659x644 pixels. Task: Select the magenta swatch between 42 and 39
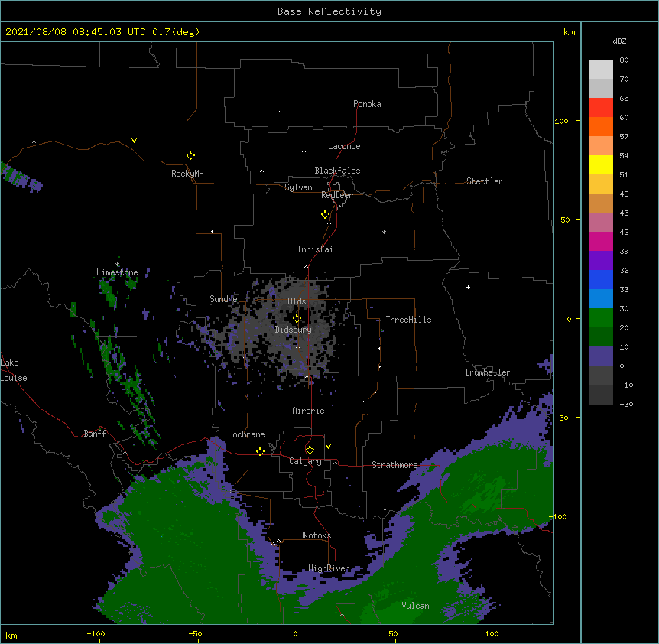click(x=601, y=241)
